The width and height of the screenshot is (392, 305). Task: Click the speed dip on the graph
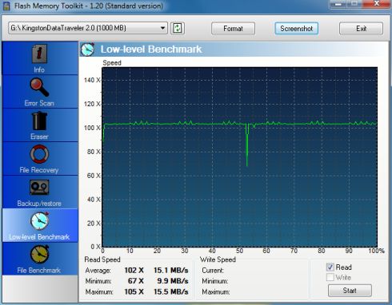[247, 145]
